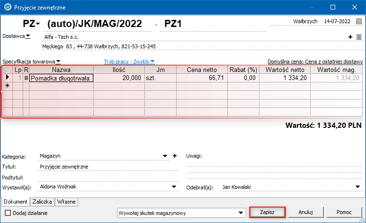Open the calendar icon next to the date
Screen dimensions: 366x223
(x=359, y=21)
